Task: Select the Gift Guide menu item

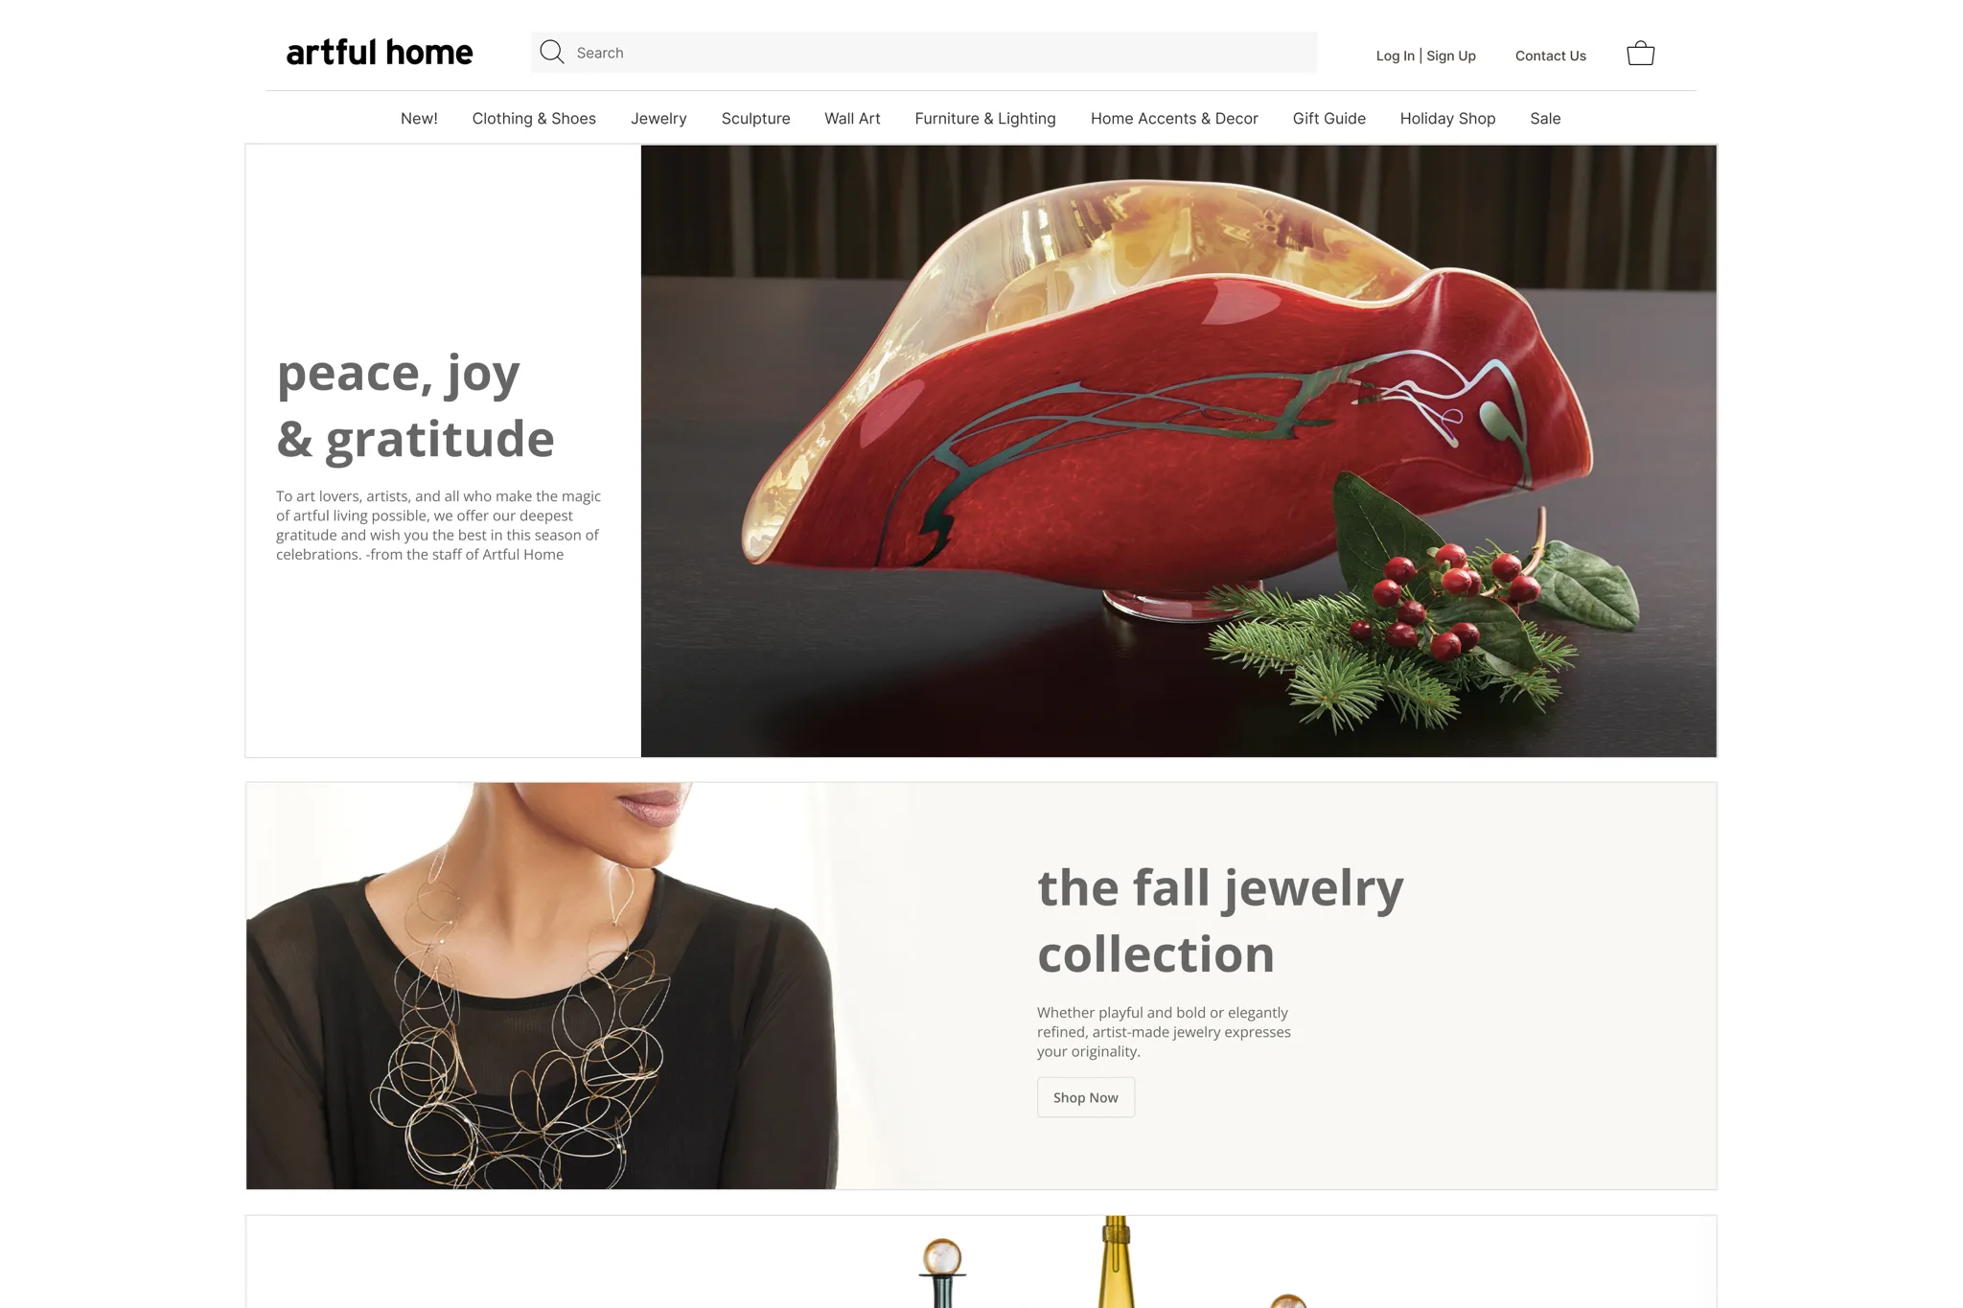Action: tap(1328, 119)
